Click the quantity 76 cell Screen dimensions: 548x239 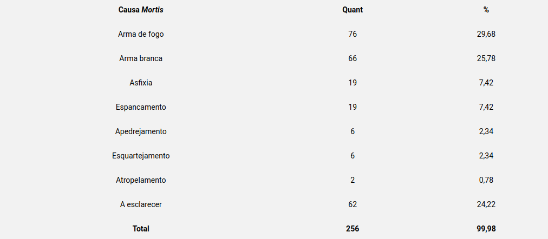(x=353, y=34)
